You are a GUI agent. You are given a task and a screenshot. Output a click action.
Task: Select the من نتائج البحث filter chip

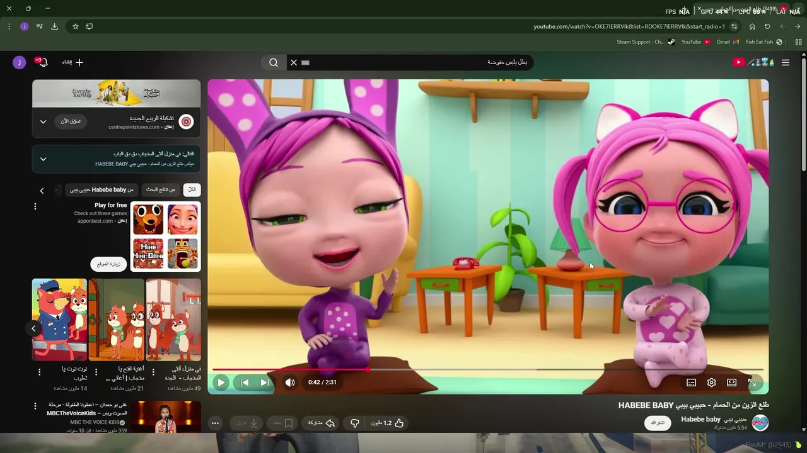click(x=161, y=189)
